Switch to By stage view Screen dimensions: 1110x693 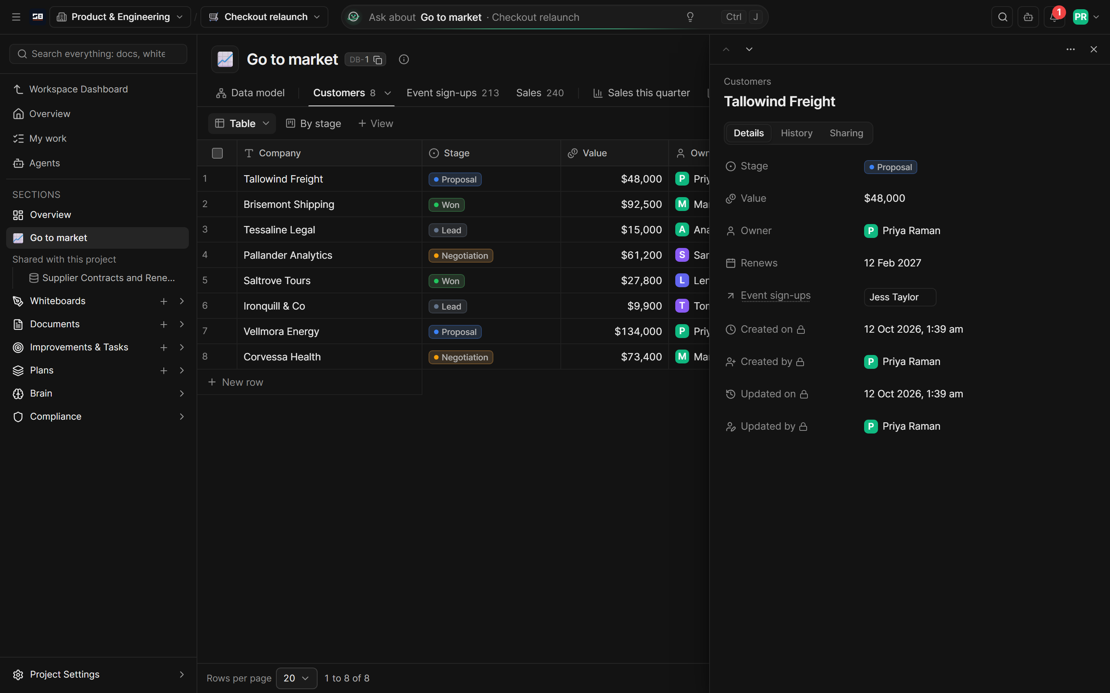click(x=314, y=124)
